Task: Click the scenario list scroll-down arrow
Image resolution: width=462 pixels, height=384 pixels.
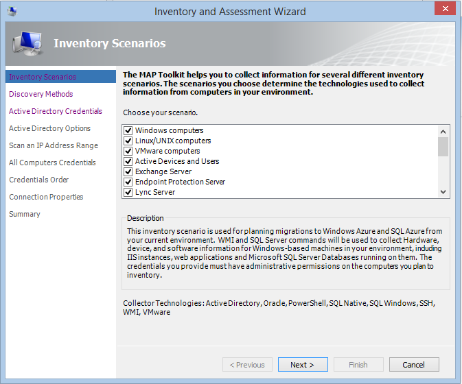Action: coord(443,192)
